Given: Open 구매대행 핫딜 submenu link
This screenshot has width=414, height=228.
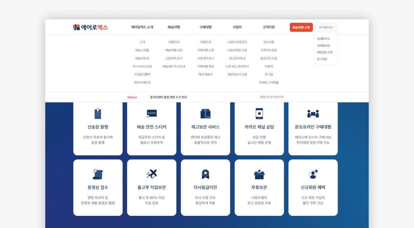Looking at the screenshot, I should tap(205, 67).
